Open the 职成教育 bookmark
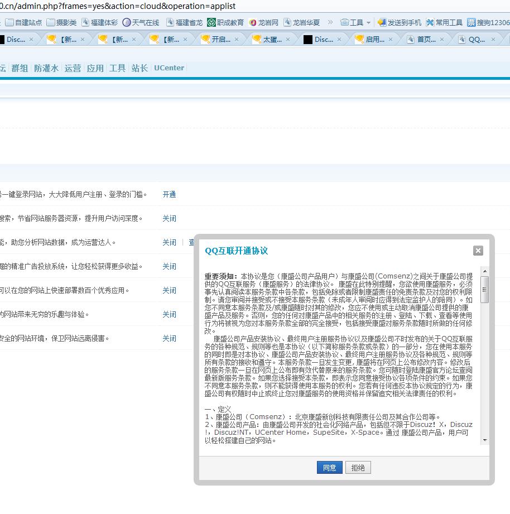The width and height of the screenshot is (510, 514). pos(226,23)
